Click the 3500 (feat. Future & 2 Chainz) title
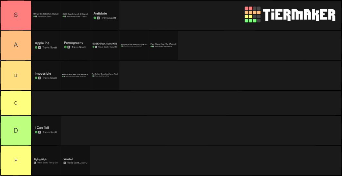This screenshot has height=176, width=342. pos(75,14)
